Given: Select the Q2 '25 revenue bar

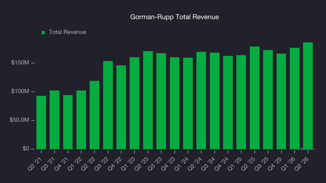Looking at the screenshot, I should (x=255, y=98).
